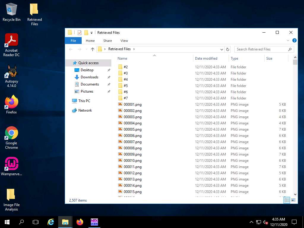Click the chevron after Retrieved Files breadcrumb

[134, 49]
